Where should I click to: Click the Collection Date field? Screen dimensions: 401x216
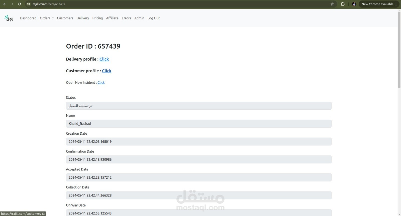coord(199,195)
